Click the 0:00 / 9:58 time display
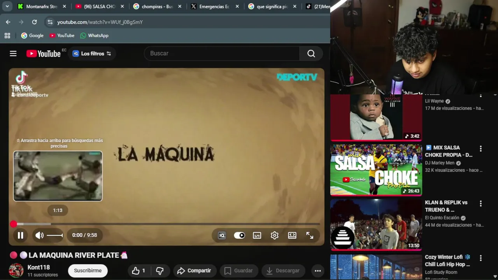 [84, 235]
